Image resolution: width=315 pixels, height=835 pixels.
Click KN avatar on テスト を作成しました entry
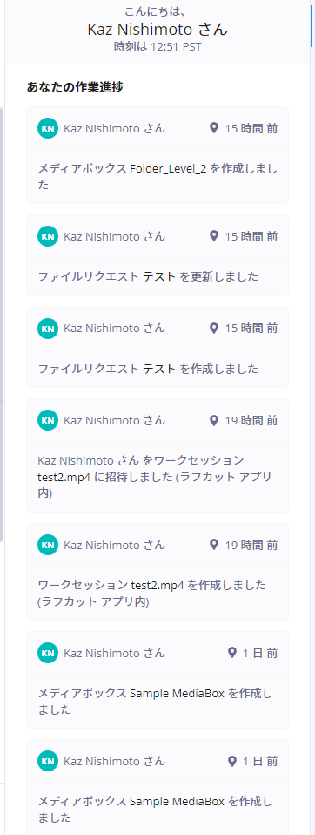(x=48, y=329)
